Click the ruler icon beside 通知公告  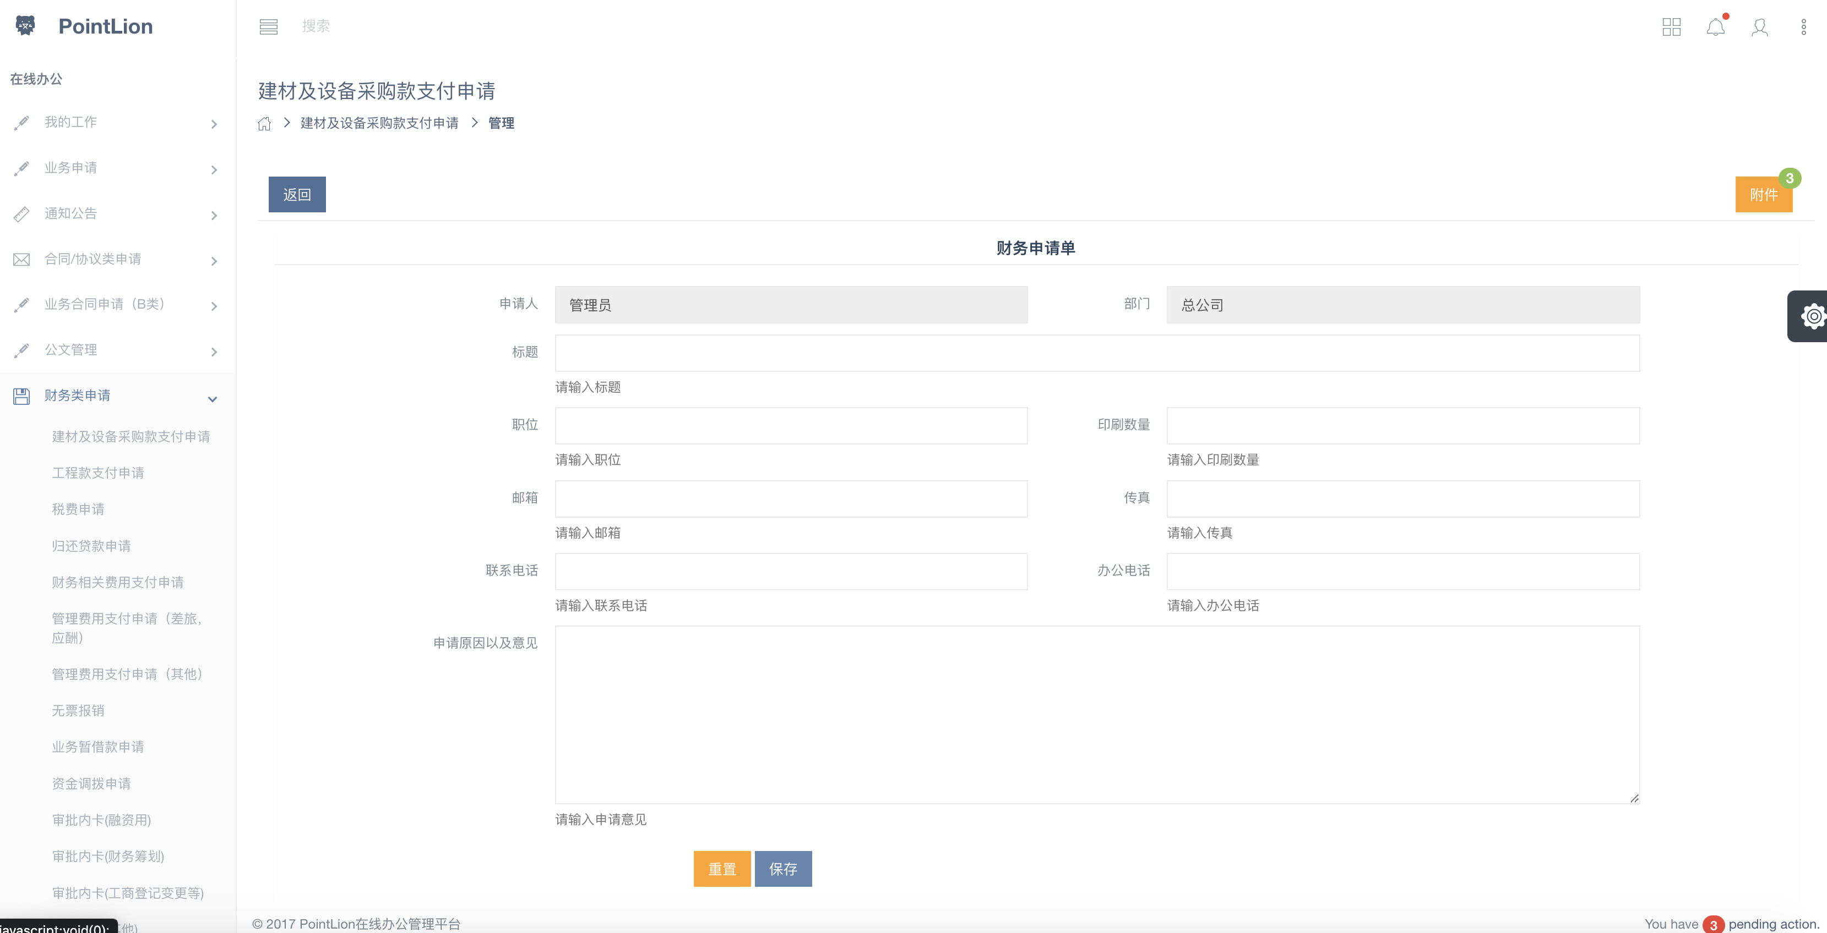(22, 214)
